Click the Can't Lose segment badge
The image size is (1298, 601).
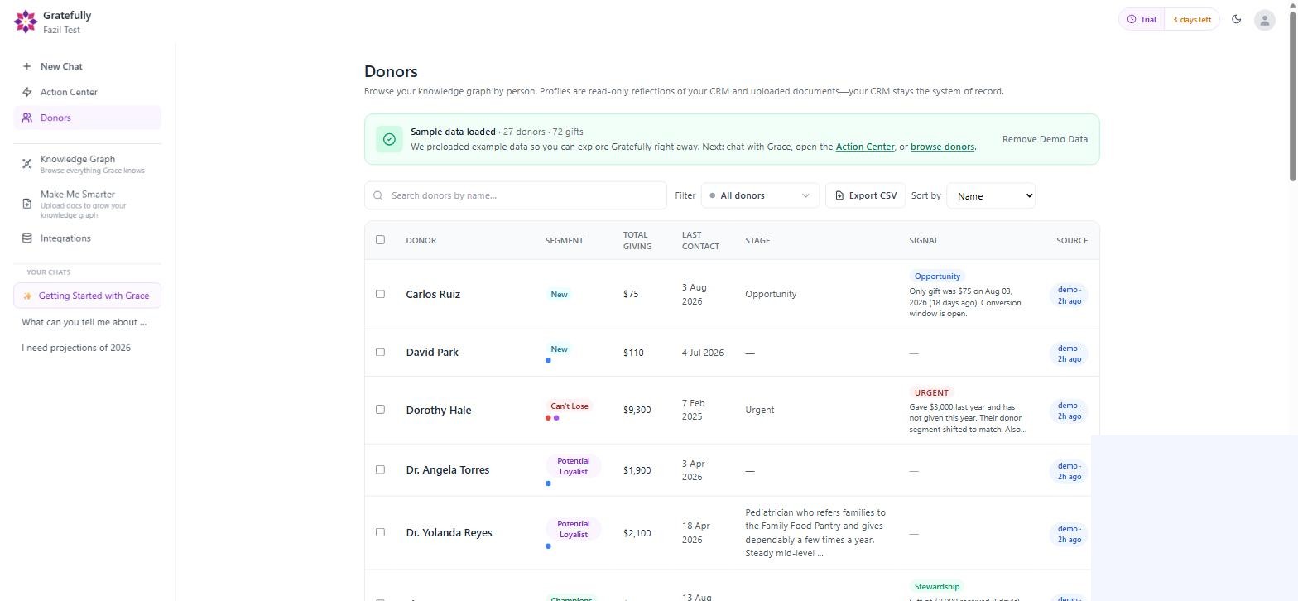point(570,406)
